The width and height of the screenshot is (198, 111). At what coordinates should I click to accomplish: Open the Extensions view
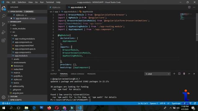click(3, 40)
